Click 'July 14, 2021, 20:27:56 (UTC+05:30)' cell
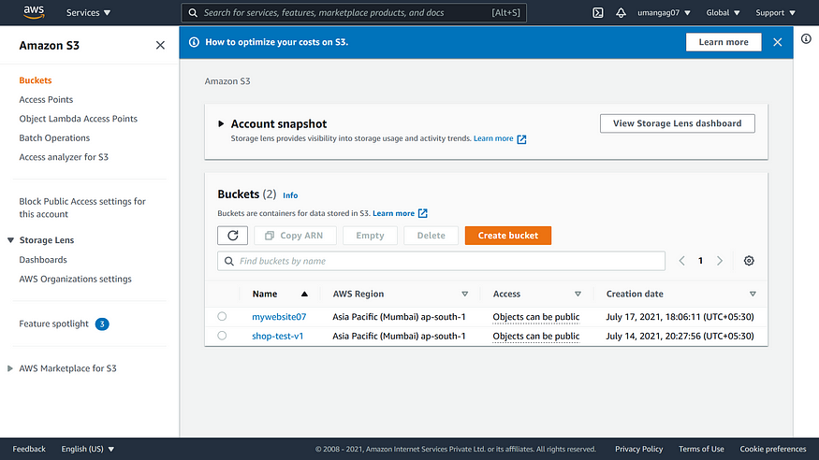The height and width of the screenshot is (460, 819). (680, 336)
